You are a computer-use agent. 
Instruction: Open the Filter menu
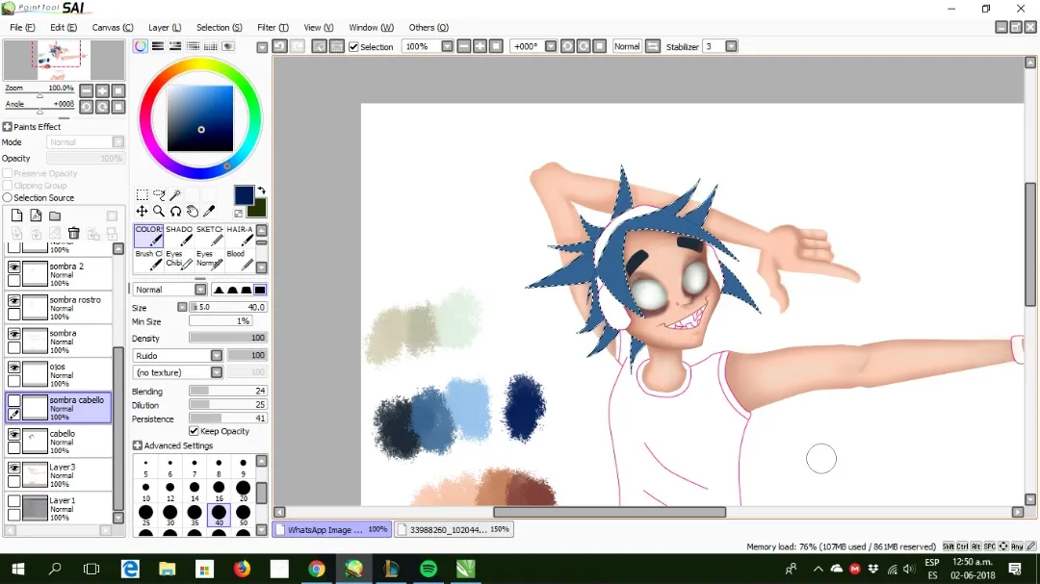pos(273,27)
